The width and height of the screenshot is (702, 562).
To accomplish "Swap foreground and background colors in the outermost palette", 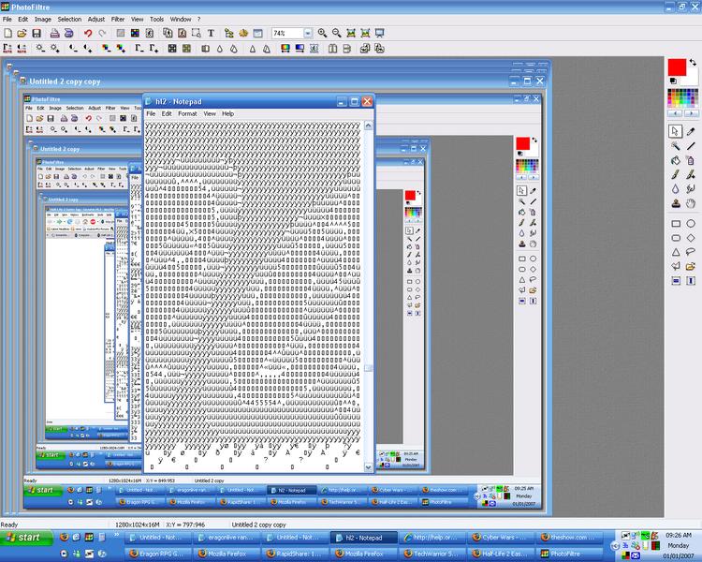I will coord(693,62).
